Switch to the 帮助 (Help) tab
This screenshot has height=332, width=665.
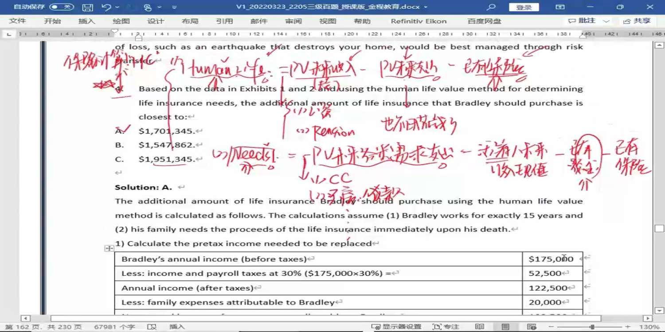[362, 21]
